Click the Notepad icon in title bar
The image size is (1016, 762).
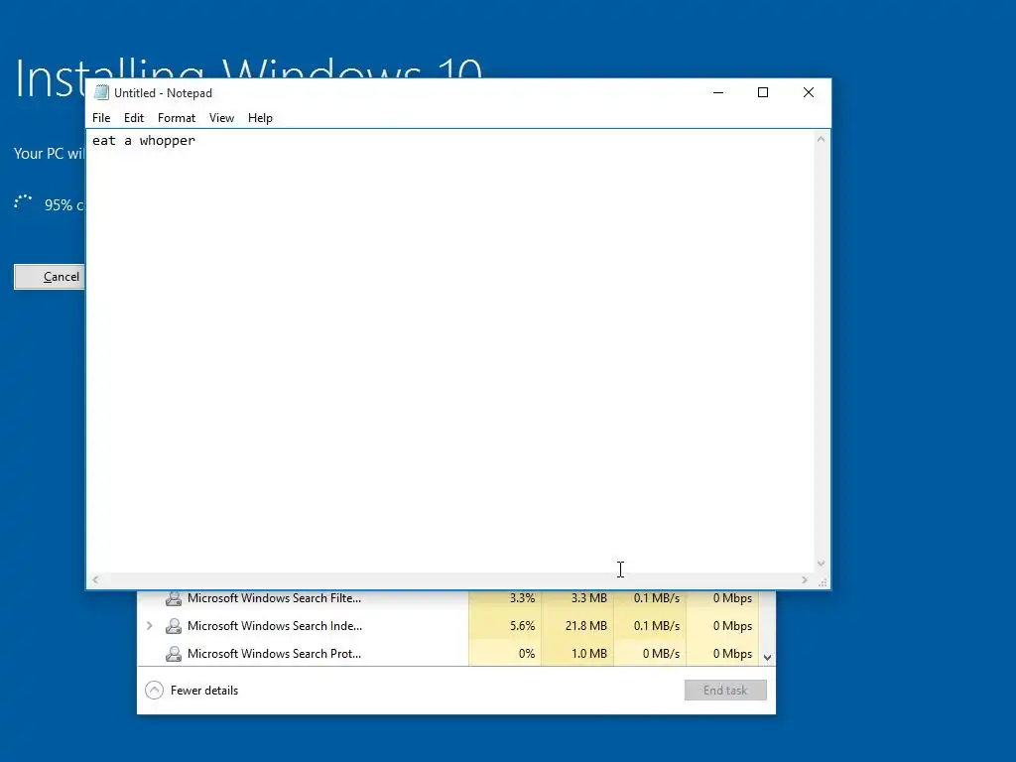[101, 92]
